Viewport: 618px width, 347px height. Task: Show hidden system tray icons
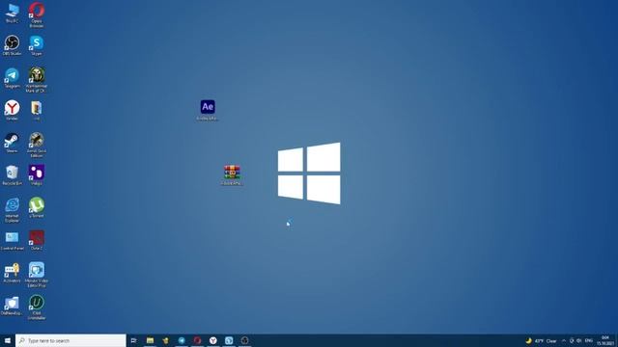pos(564,340)
